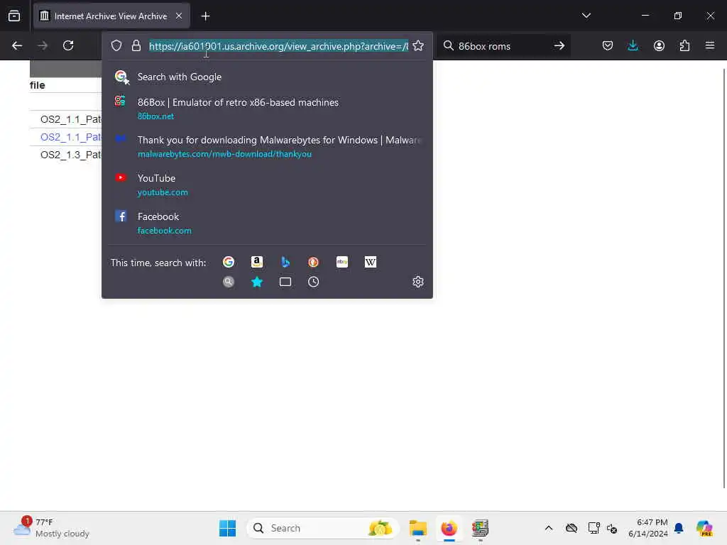Search this time with Google engine
The height and width of the screenshot is (545, 727).
[x=229, y=263]
